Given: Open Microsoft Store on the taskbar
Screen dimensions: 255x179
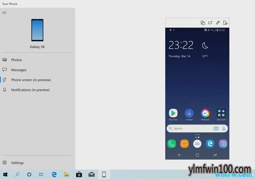Looking at the screenshot, I should 79,174.
